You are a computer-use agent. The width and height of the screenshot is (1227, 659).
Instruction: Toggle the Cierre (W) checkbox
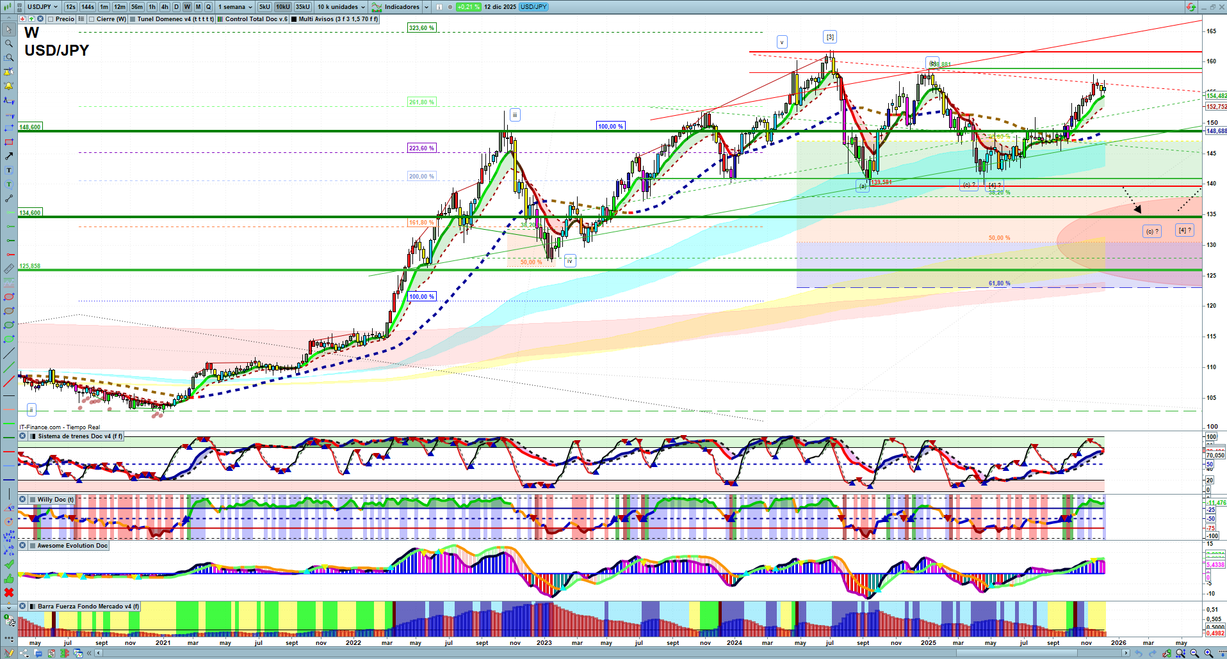click(92, 19)
